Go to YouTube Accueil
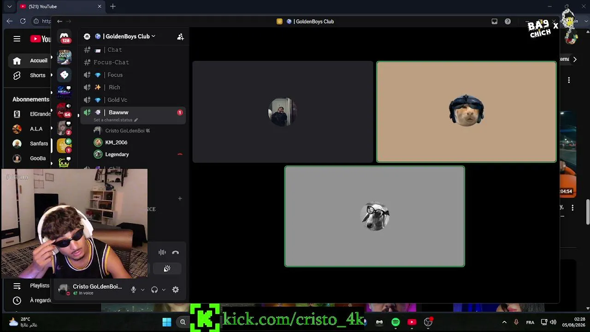The height and width of the screenshot is (332, 590). point(29,60)
